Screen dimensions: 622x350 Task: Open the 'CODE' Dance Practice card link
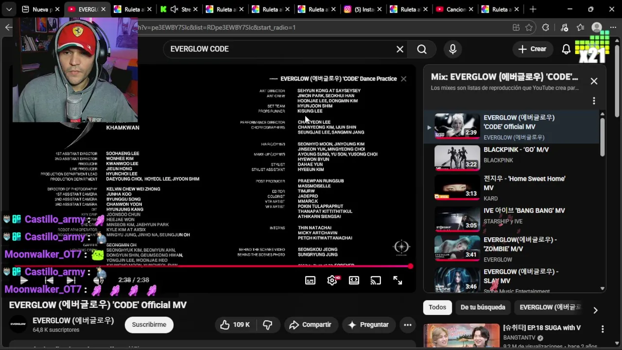coord(338,79)
